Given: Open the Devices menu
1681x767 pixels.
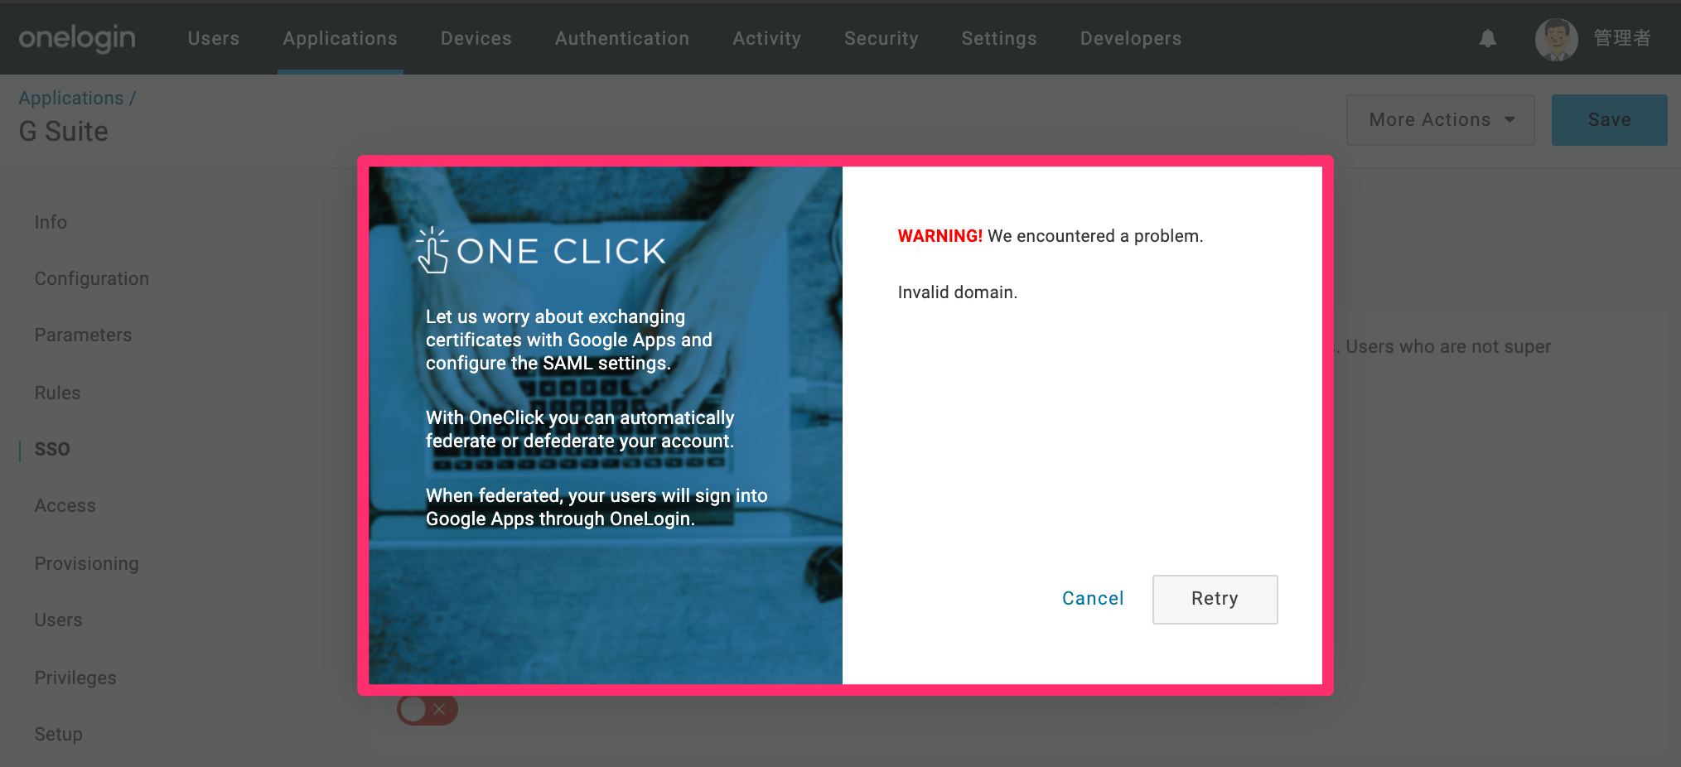Looking at the screenshot, I should click(x=476, y=38).
